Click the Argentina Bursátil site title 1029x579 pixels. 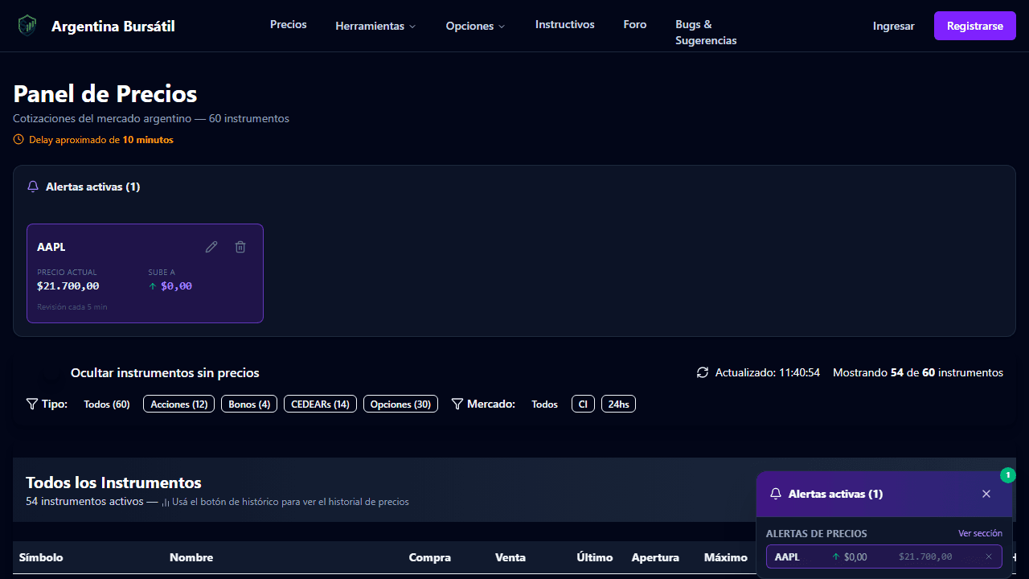click(x=113, y=26)
